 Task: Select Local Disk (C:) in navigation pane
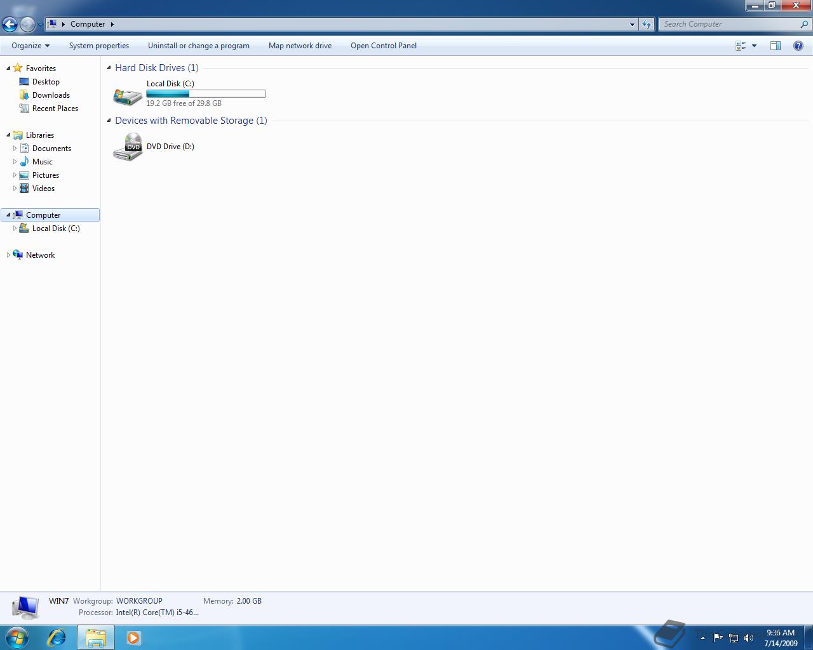pyautogui.click(x=56, y=229)
